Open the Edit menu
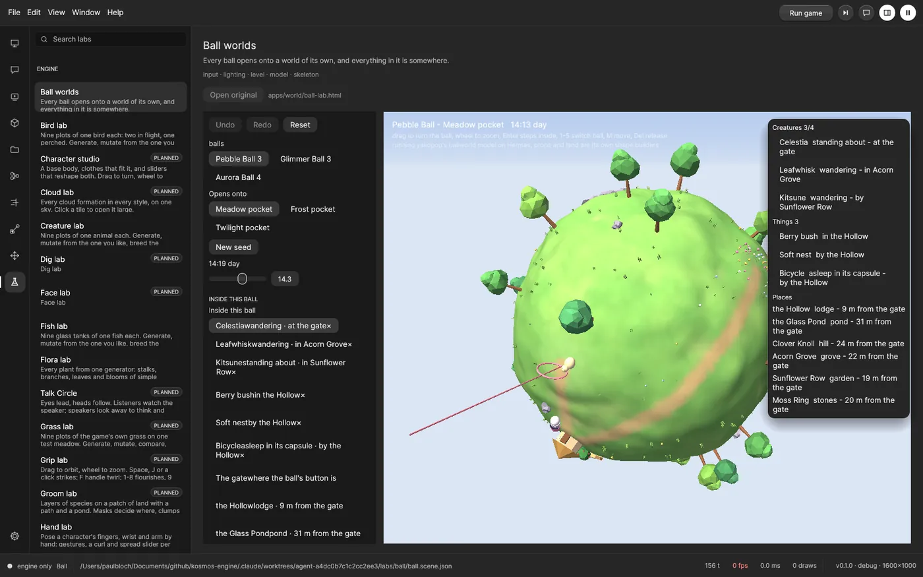 coord(34,13)
